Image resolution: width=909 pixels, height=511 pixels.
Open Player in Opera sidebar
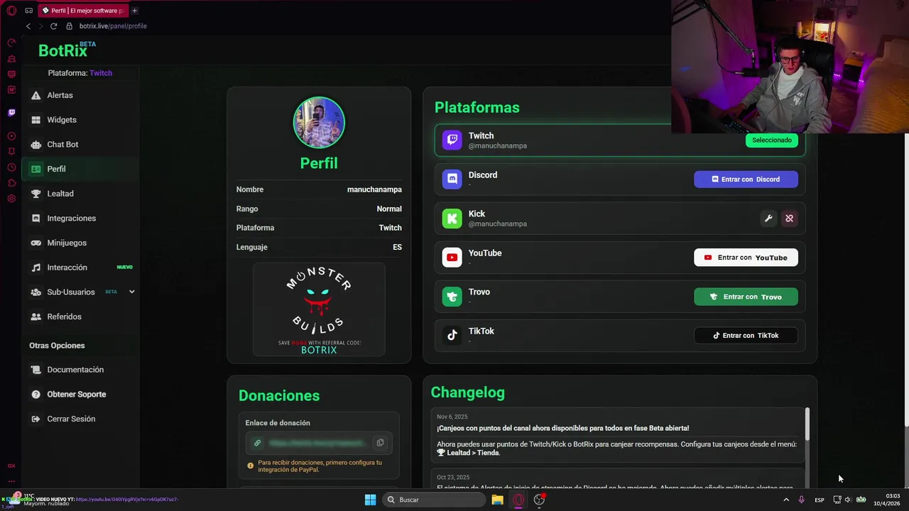[x=11, y=136]
